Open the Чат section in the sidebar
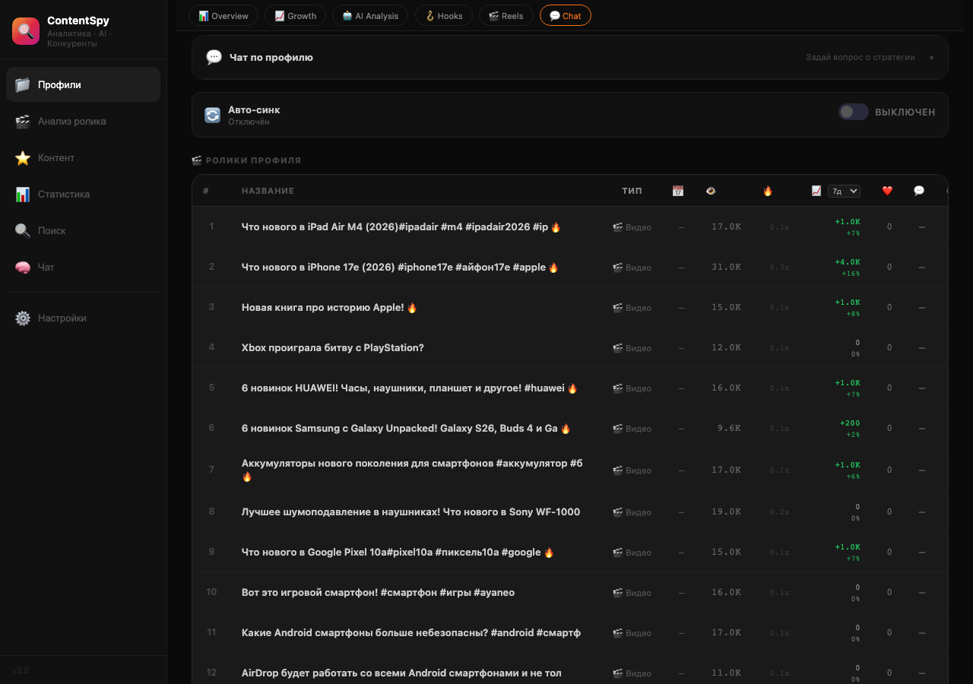Image resolution: width=973 pixels, height=684 pixels. [x=47, y=267]
